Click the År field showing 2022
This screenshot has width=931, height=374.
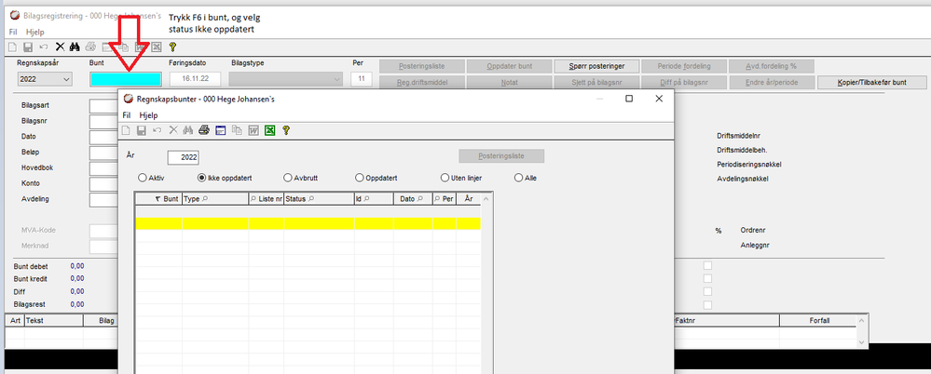coord(184,157)
